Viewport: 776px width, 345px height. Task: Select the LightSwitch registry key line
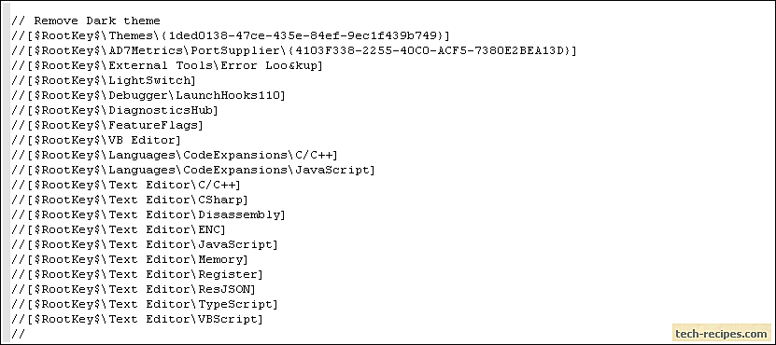click(x=104, y=80)
